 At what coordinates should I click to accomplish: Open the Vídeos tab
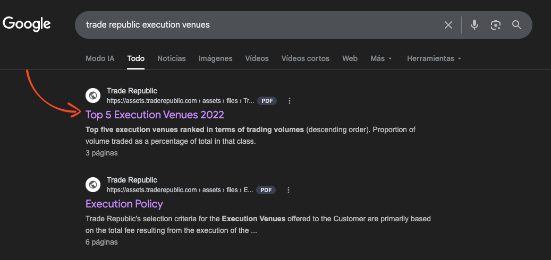(257, 58)
